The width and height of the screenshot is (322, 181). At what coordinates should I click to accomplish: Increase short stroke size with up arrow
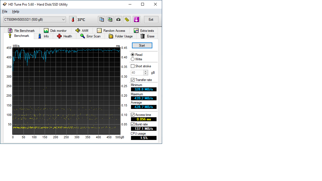(x=146, y=72)
